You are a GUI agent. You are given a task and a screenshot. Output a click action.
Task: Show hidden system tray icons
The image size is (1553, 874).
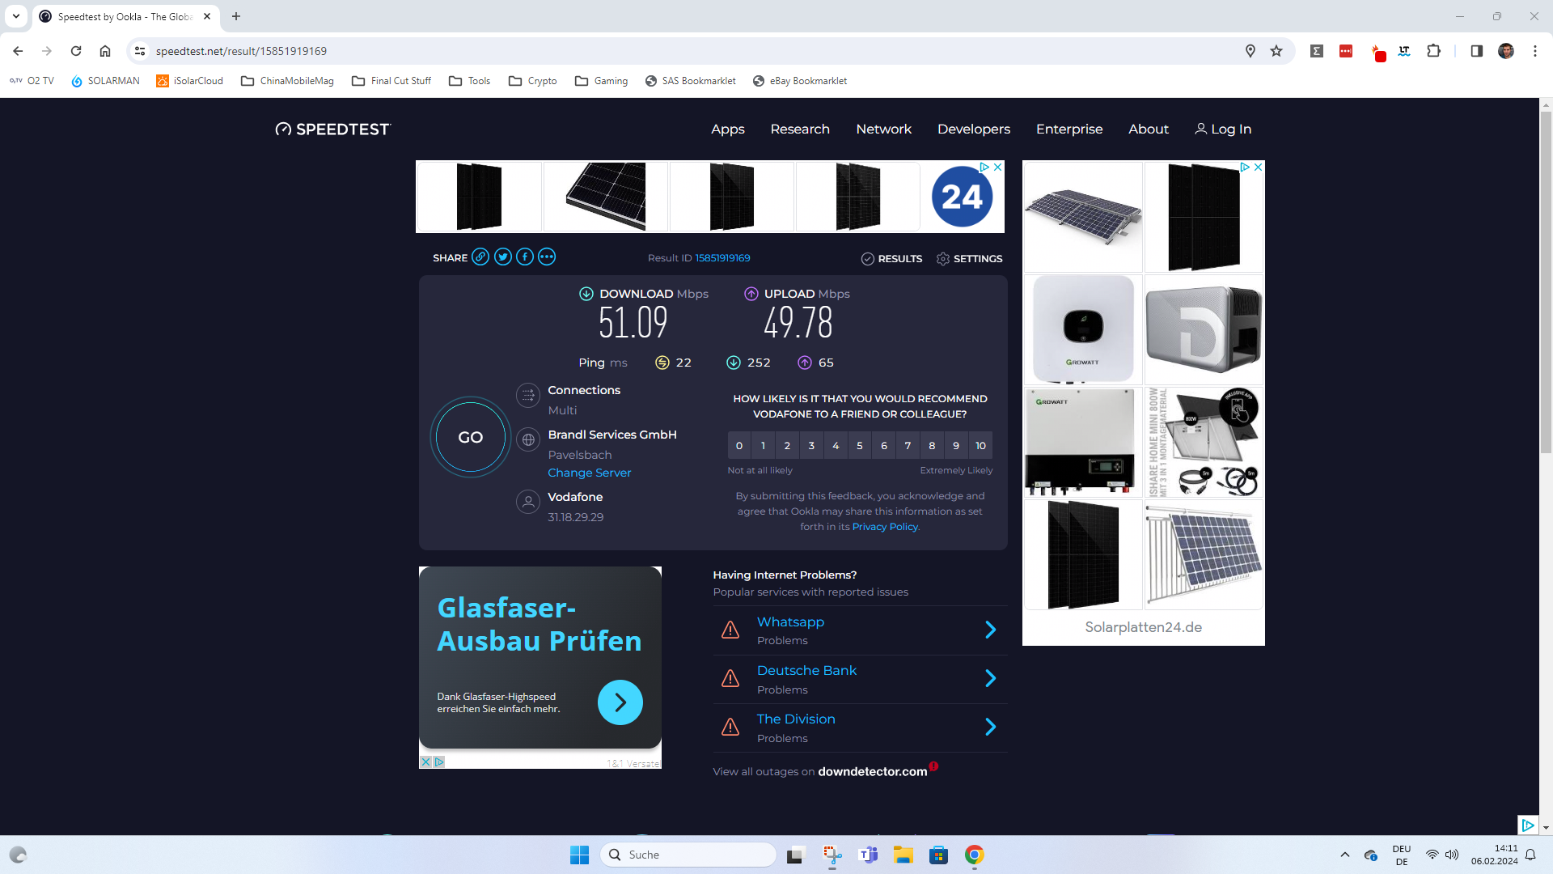1344,855
